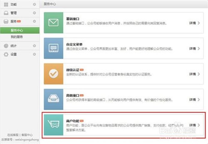The image size is (208, 144).
Task: Click the 服务 box icon in sidebar
Action: pyautogui.click(x=6, y=21)
